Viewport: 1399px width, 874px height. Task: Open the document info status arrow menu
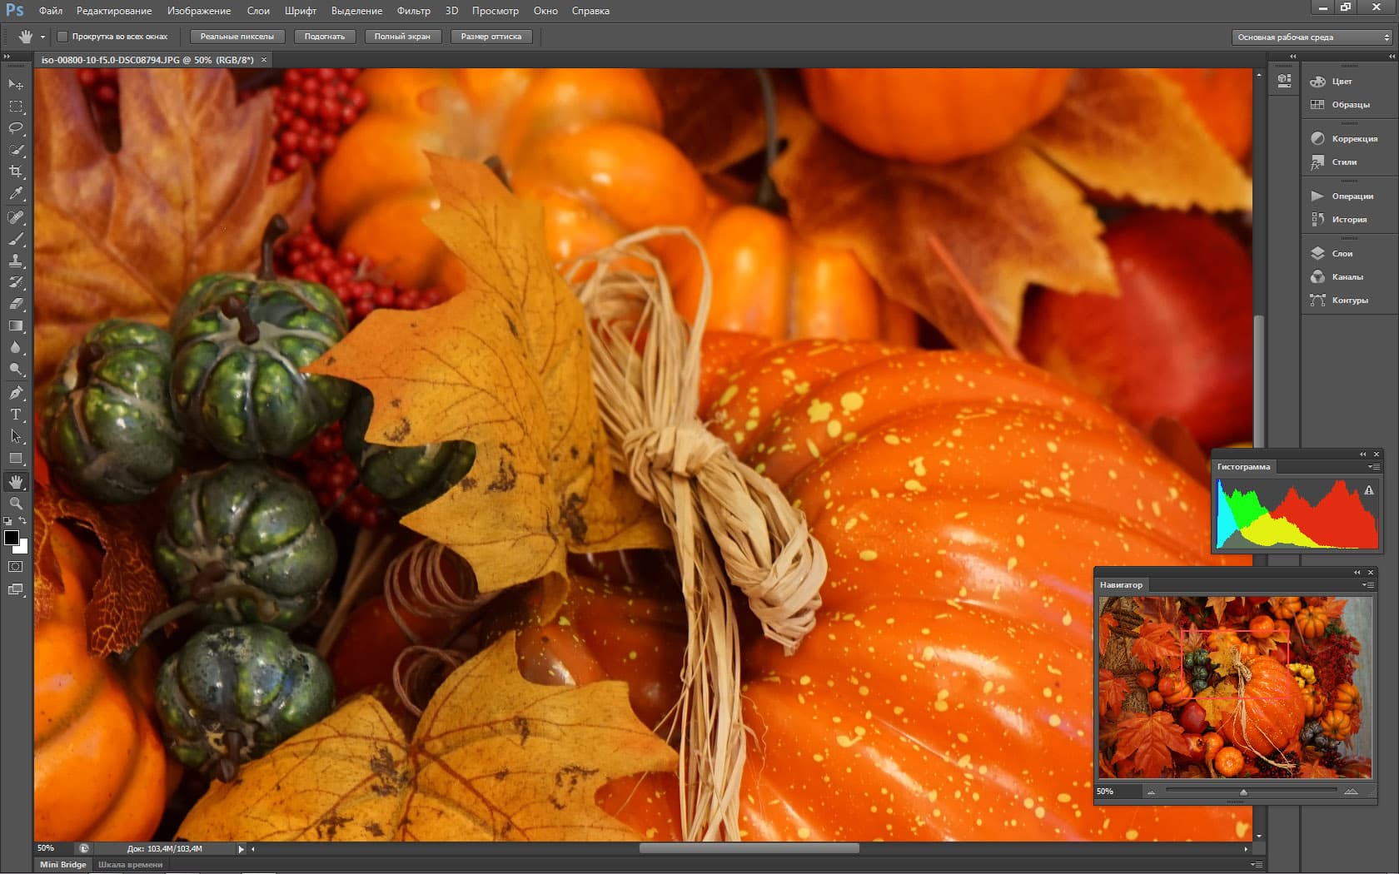point(241,849)
